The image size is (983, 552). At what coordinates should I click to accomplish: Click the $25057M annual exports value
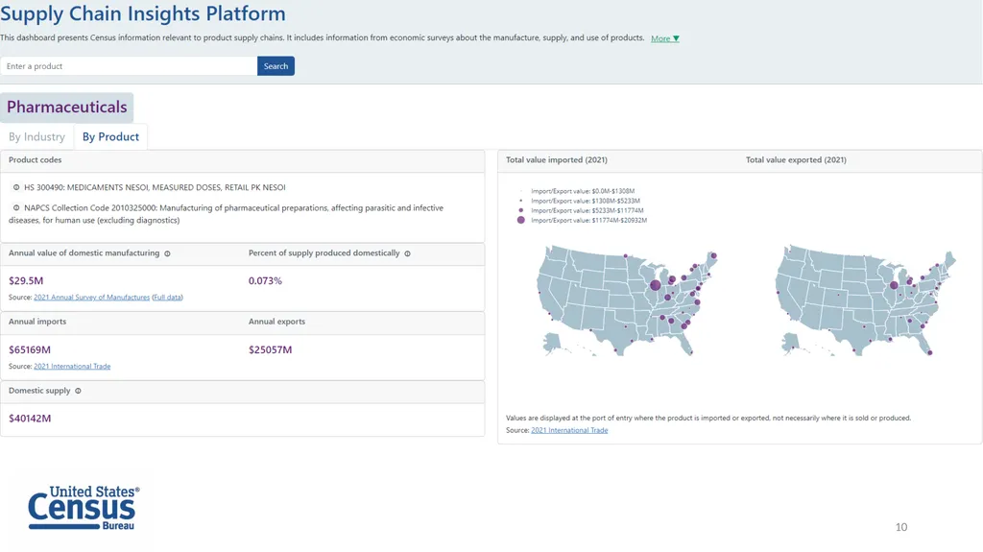(270, 349)
